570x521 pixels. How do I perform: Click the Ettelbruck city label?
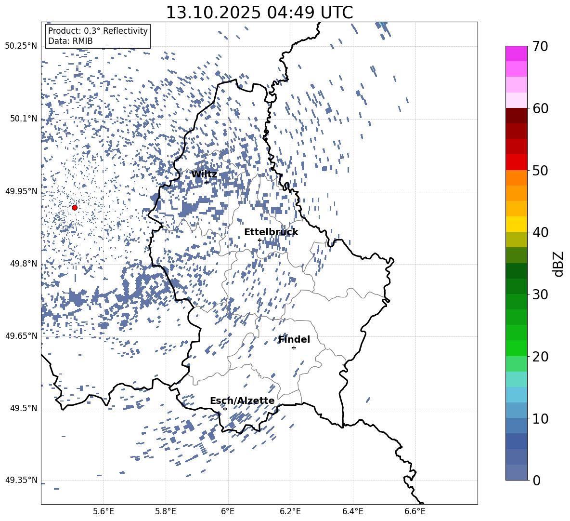(271, 232)
